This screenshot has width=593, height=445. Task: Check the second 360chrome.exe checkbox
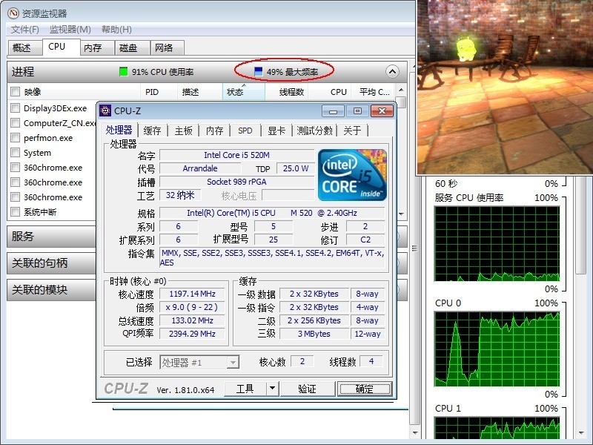16,182
